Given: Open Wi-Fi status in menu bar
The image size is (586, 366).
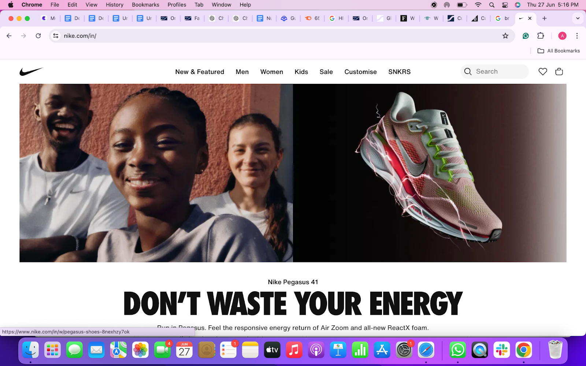Looking at the screenshot, I should [x=478, y=5].
